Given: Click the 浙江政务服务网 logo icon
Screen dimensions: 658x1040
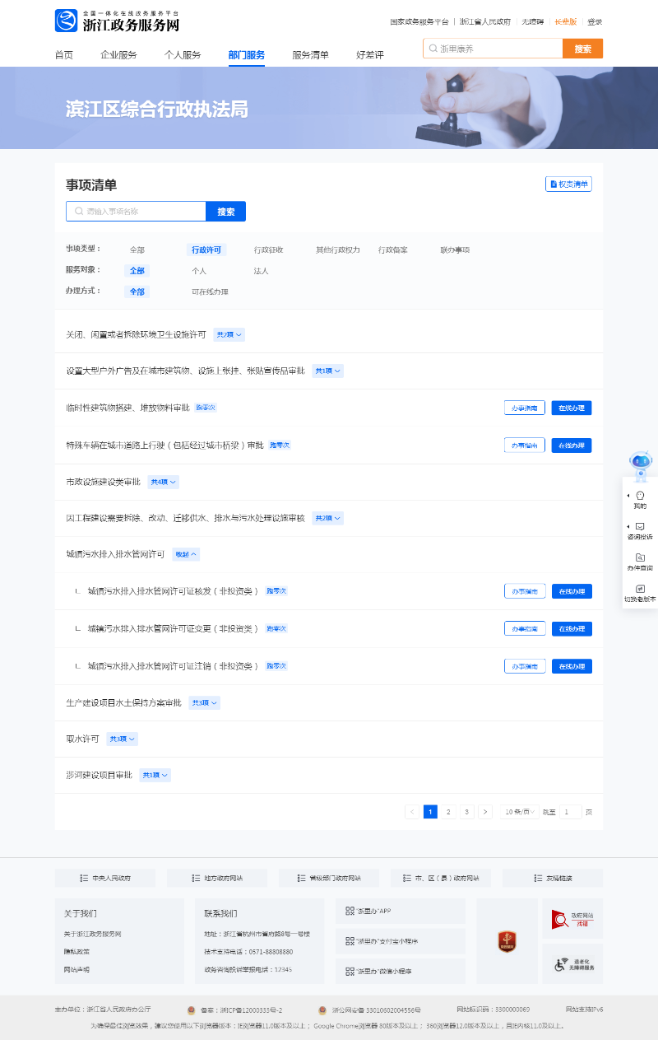Looking at the screenshot, I should [x=66, y=21].
